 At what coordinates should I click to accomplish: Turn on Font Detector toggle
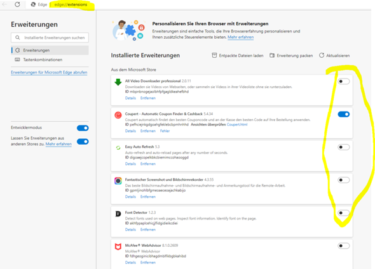coord(344,213)
